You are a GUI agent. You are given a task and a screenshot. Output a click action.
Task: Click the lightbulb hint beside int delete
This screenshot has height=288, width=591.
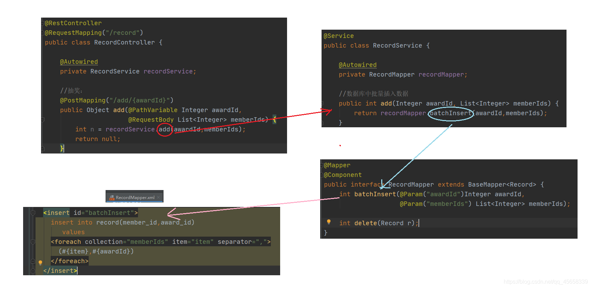[329, 222]
